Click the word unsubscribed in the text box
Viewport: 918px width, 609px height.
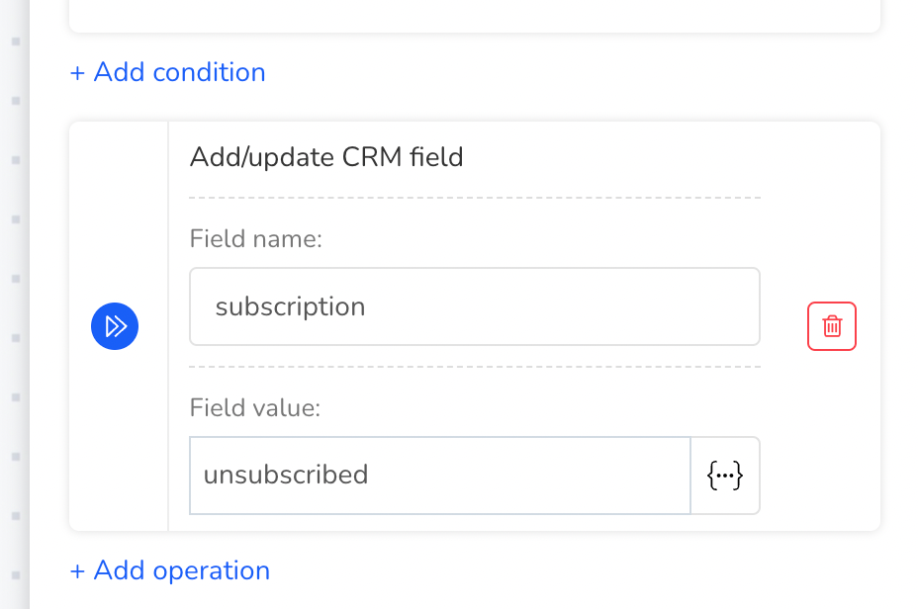[x=286, y=475]
